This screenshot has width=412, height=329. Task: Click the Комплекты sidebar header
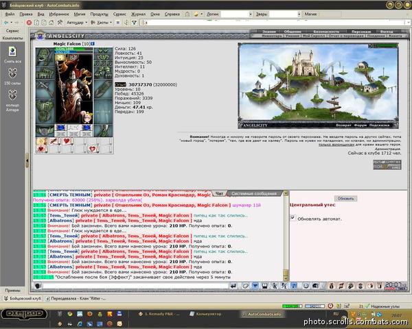12,38
